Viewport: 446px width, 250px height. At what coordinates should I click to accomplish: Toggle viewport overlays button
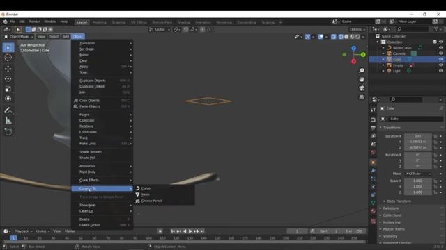coord(321,37)
